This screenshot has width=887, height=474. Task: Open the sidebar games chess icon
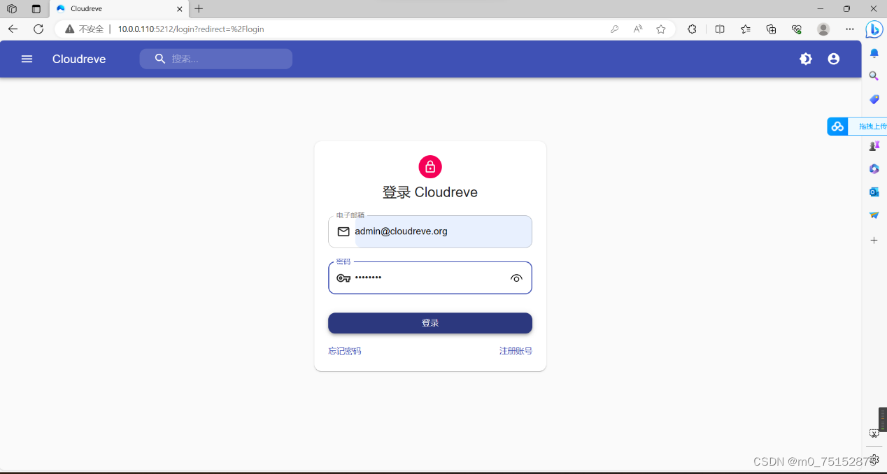point(874,145)
